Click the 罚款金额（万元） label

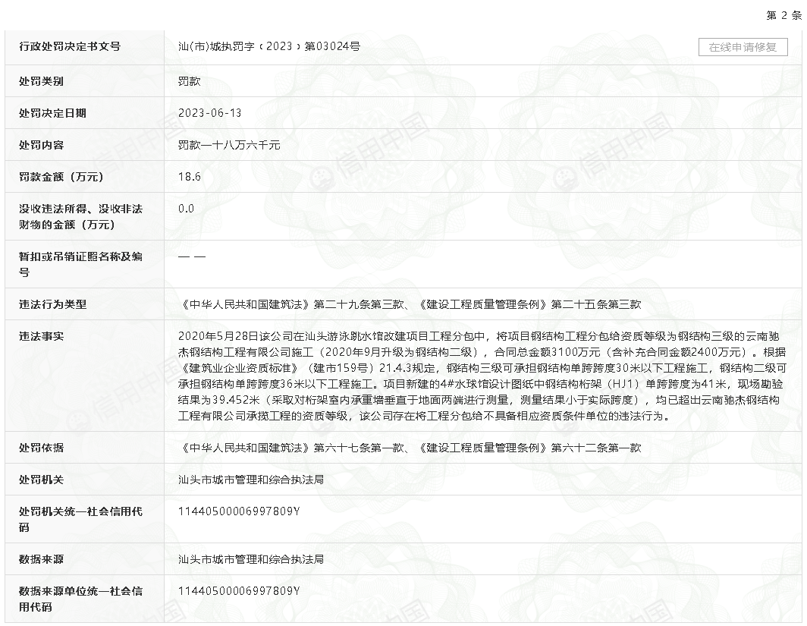[x=61, y=177]
